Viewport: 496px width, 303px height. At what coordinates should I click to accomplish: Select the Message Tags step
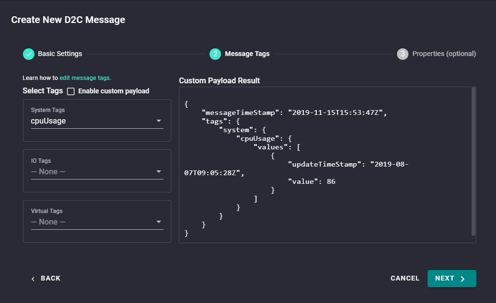click(247, 54)
